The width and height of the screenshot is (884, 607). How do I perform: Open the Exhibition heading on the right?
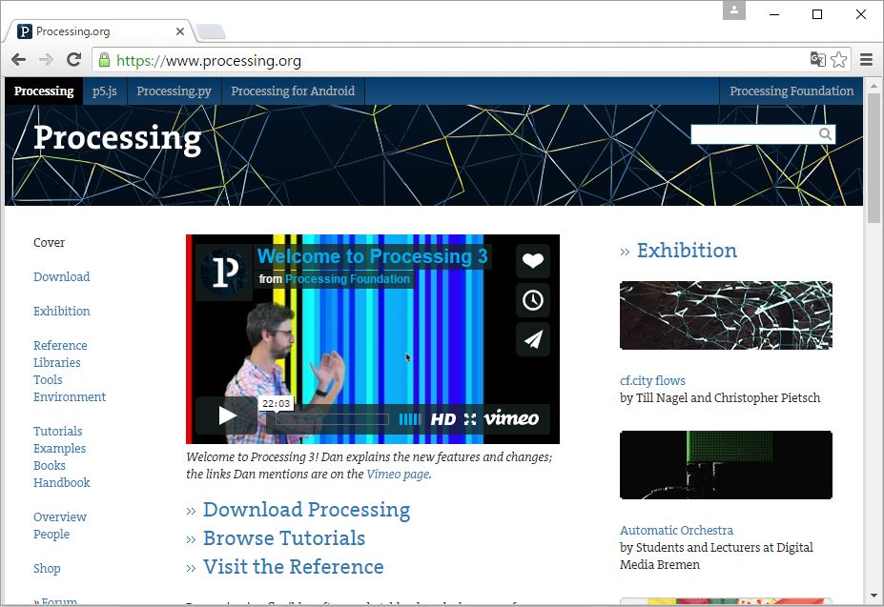coord(687,251)
